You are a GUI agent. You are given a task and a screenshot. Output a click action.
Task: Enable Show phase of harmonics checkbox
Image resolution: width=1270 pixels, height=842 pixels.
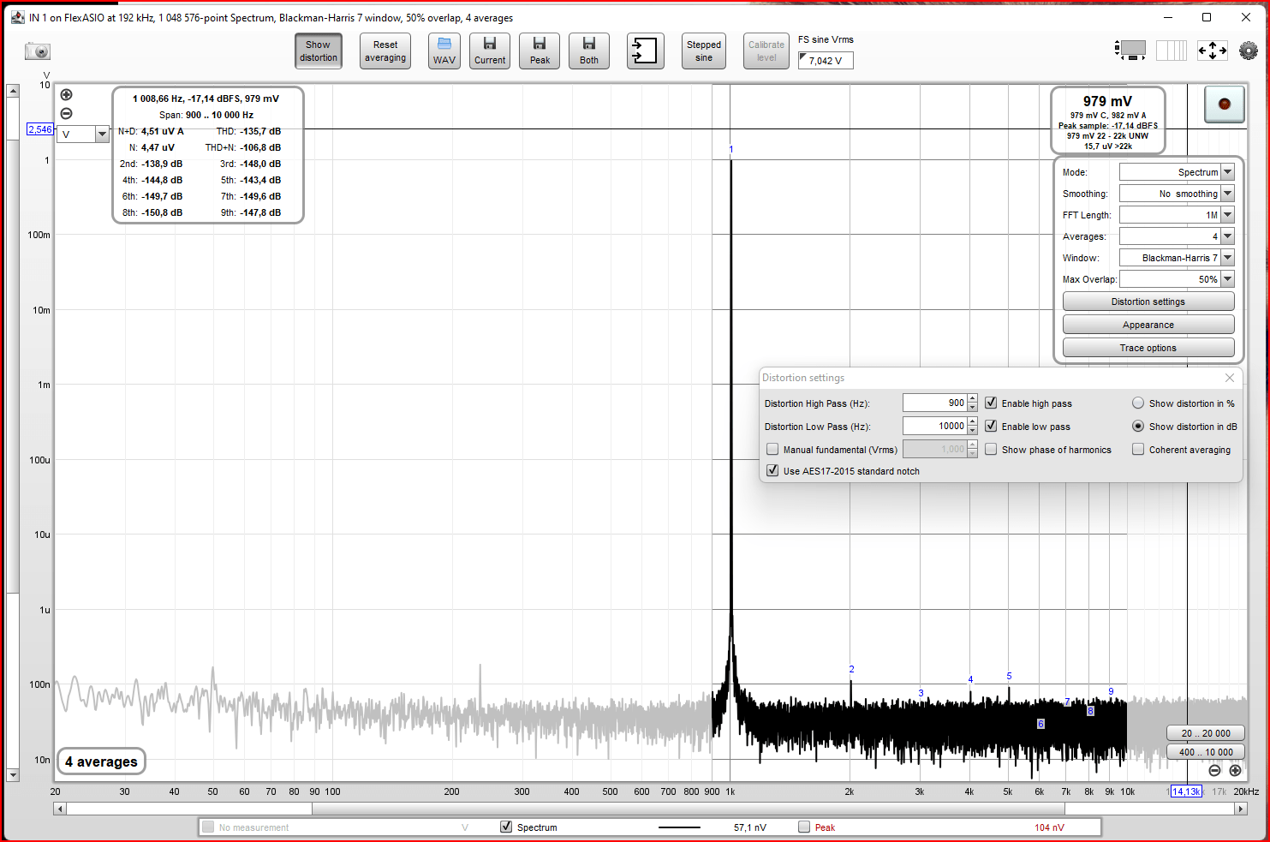coord(991,449)
